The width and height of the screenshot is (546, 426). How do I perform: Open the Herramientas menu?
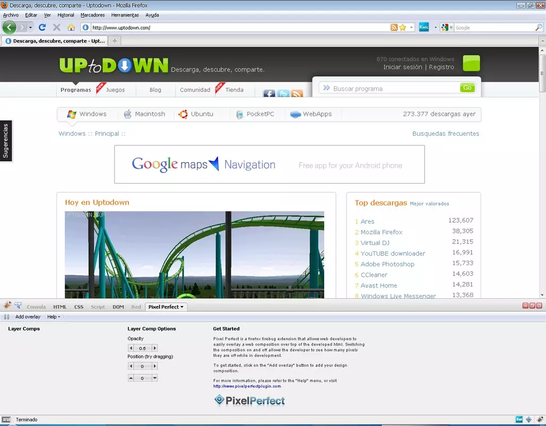tap(125, 15)
